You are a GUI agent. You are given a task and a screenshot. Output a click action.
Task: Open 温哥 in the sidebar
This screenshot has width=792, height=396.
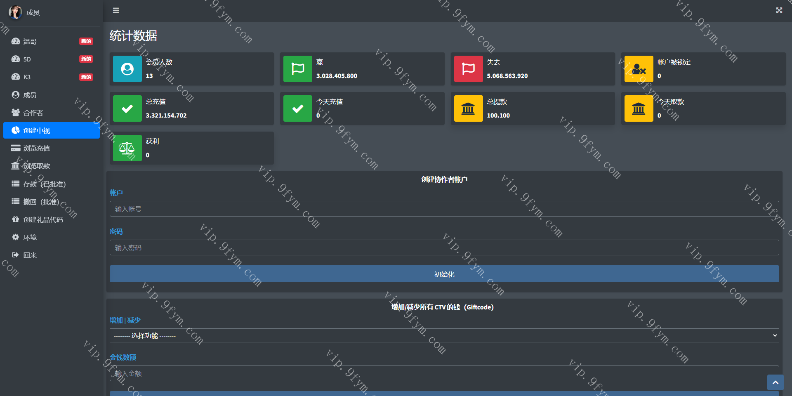click(30, 41)
